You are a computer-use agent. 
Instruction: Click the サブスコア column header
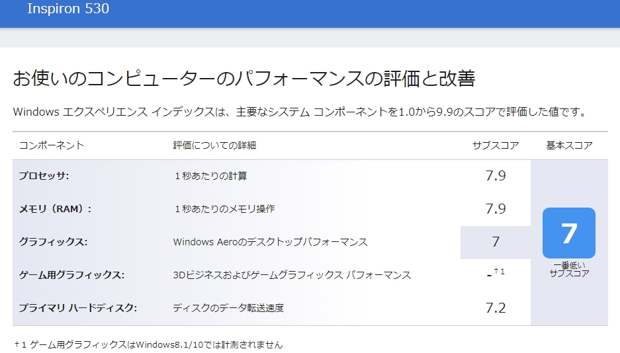click(496, 145)
